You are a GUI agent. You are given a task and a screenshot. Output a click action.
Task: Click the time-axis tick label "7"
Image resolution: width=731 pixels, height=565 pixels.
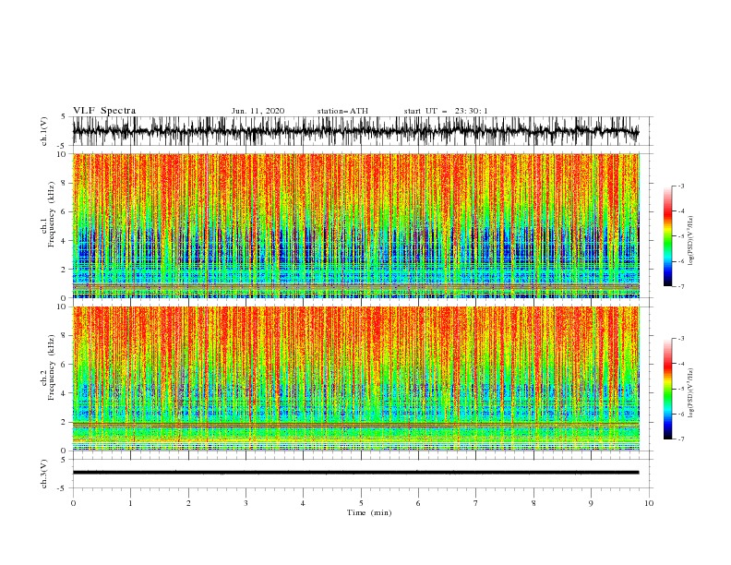476,503
